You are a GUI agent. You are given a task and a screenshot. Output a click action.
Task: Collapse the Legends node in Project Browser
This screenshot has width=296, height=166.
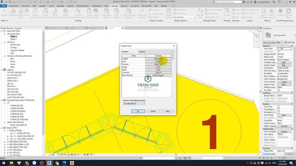click(x=2, y=70)
